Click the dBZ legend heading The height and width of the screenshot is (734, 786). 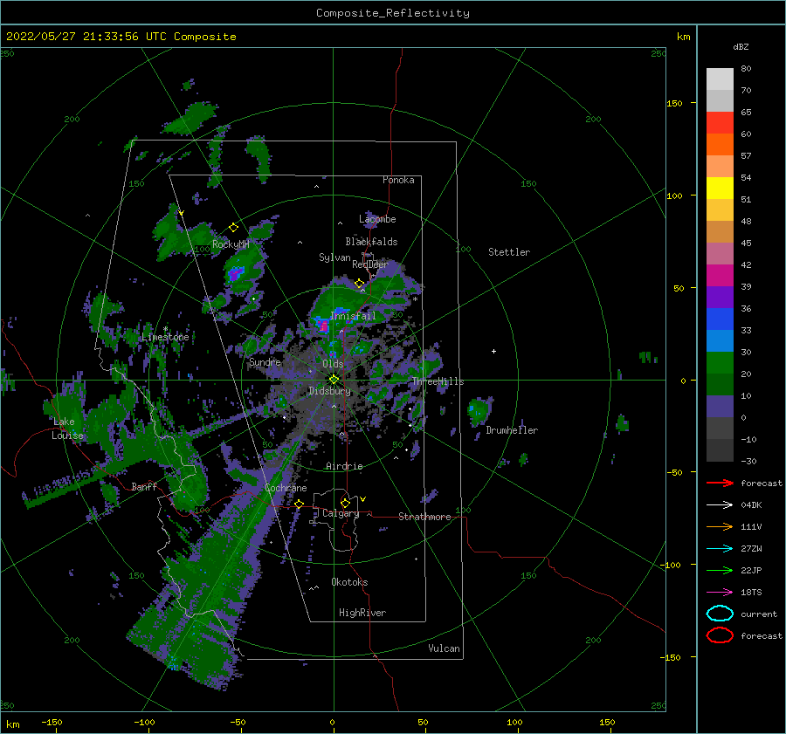[x=741, y=46]
